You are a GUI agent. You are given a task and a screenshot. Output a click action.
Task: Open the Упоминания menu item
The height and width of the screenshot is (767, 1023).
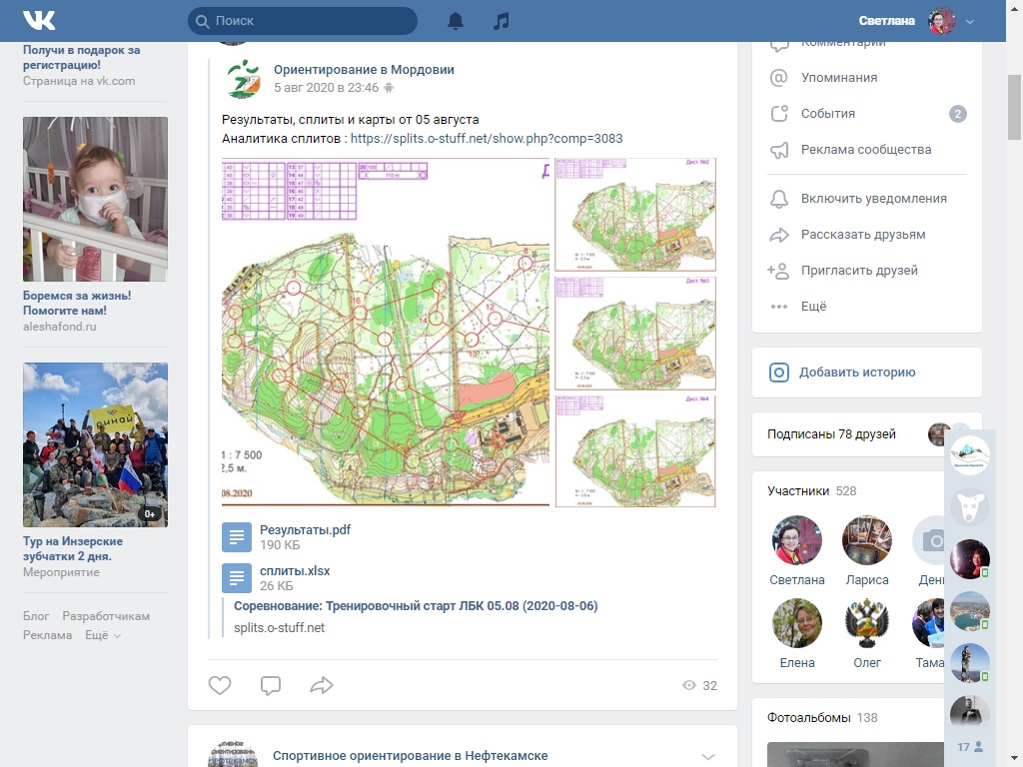[x=838, y=78]
